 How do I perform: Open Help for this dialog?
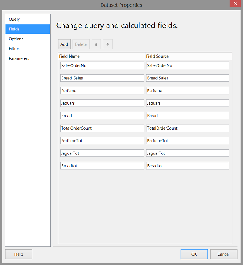19,254
